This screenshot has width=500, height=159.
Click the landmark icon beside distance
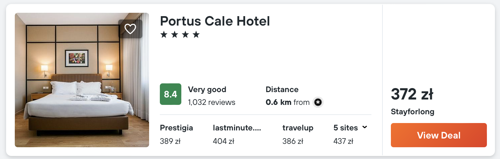(x=318, y=102)
